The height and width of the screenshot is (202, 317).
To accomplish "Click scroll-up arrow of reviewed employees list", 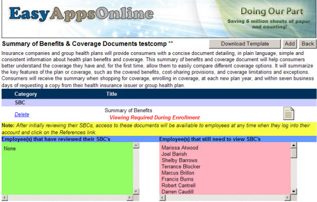I will pos(136,145).
